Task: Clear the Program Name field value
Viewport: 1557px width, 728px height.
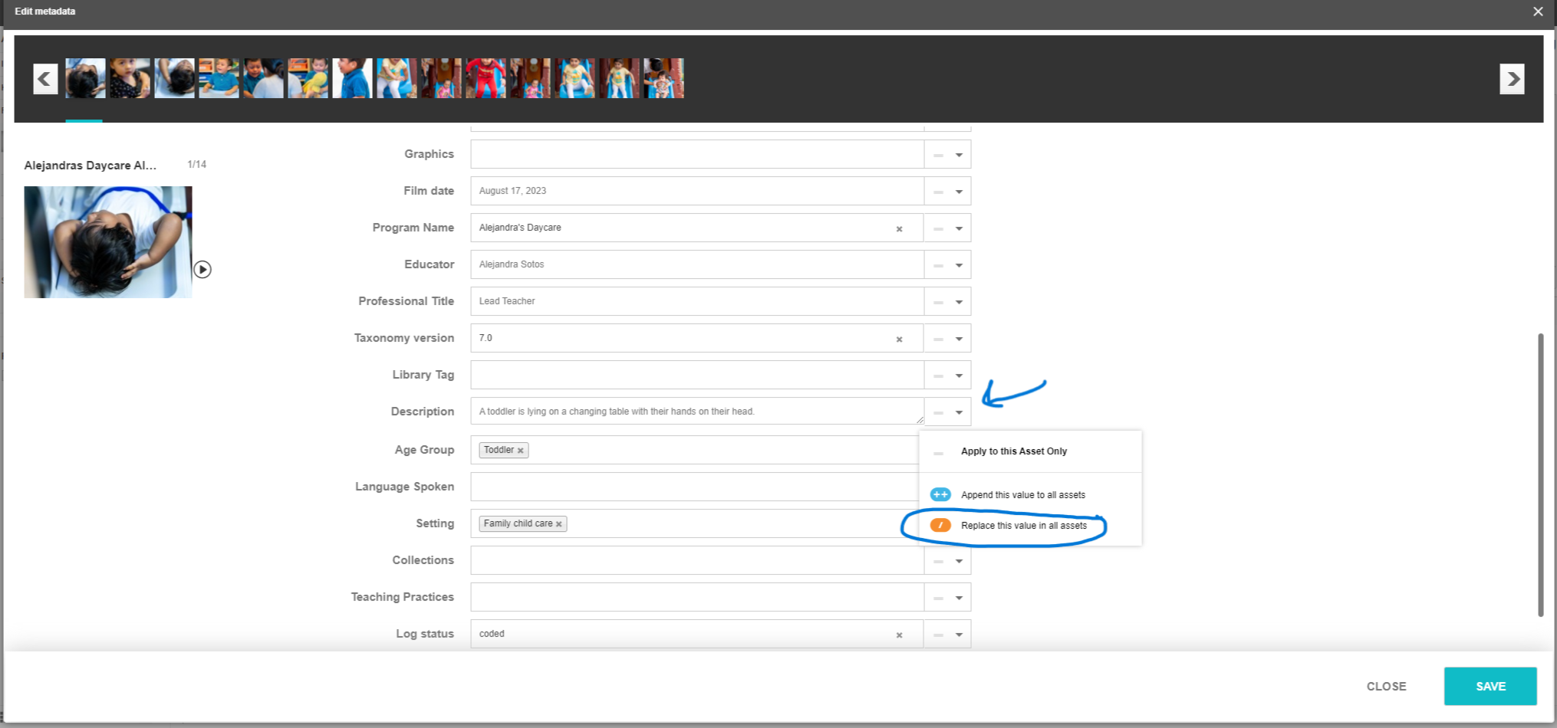Action: [899, 228]
